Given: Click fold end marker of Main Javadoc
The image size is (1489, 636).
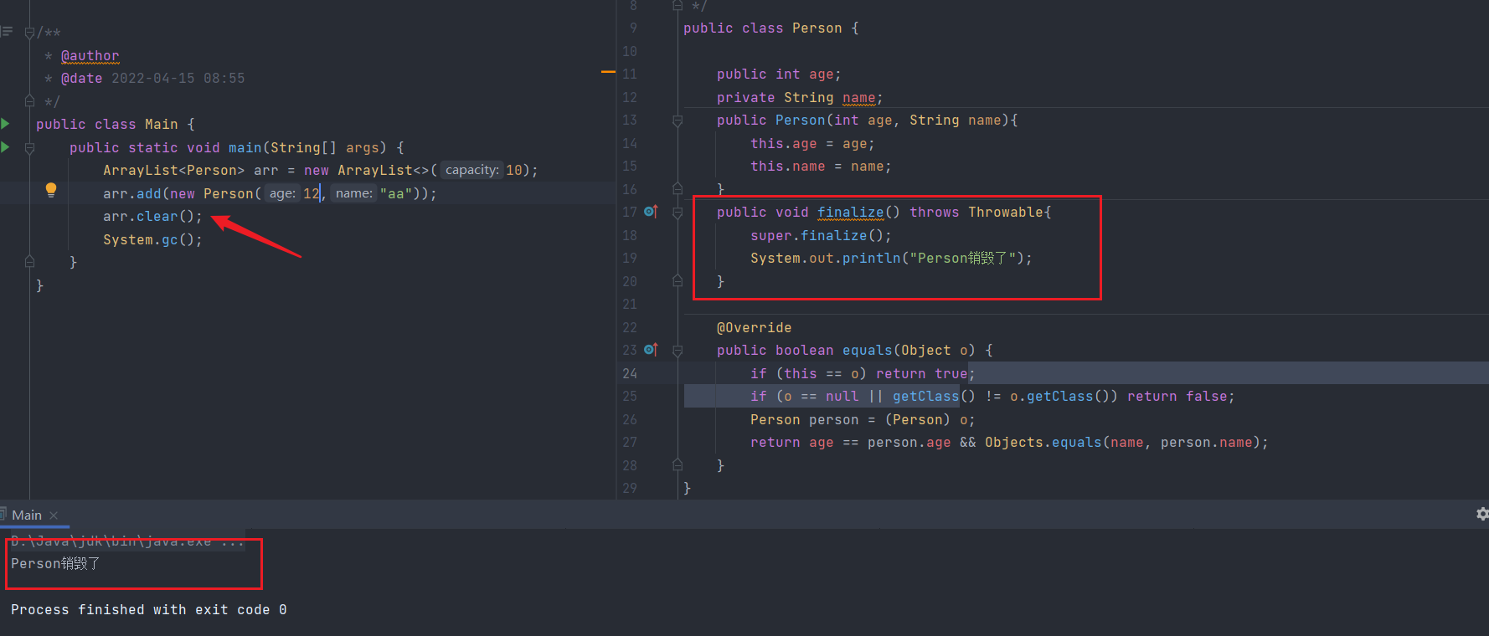Looking at the screenshot, I should click(x=29, y=101).
